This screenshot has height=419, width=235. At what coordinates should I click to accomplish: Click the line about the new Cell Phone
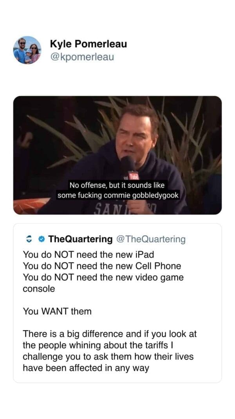tap(102, 266)
